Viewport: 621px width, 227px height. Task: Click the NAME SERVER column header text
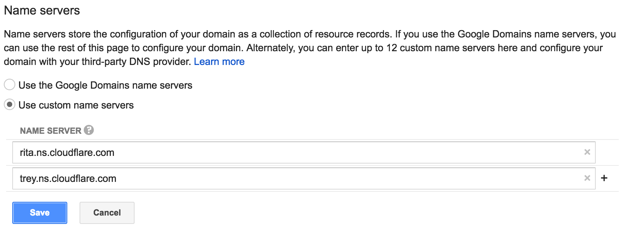tap(50, 131)
